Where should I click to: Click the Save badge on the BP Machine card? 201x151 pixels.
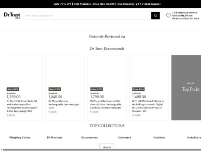coord(138,89)
